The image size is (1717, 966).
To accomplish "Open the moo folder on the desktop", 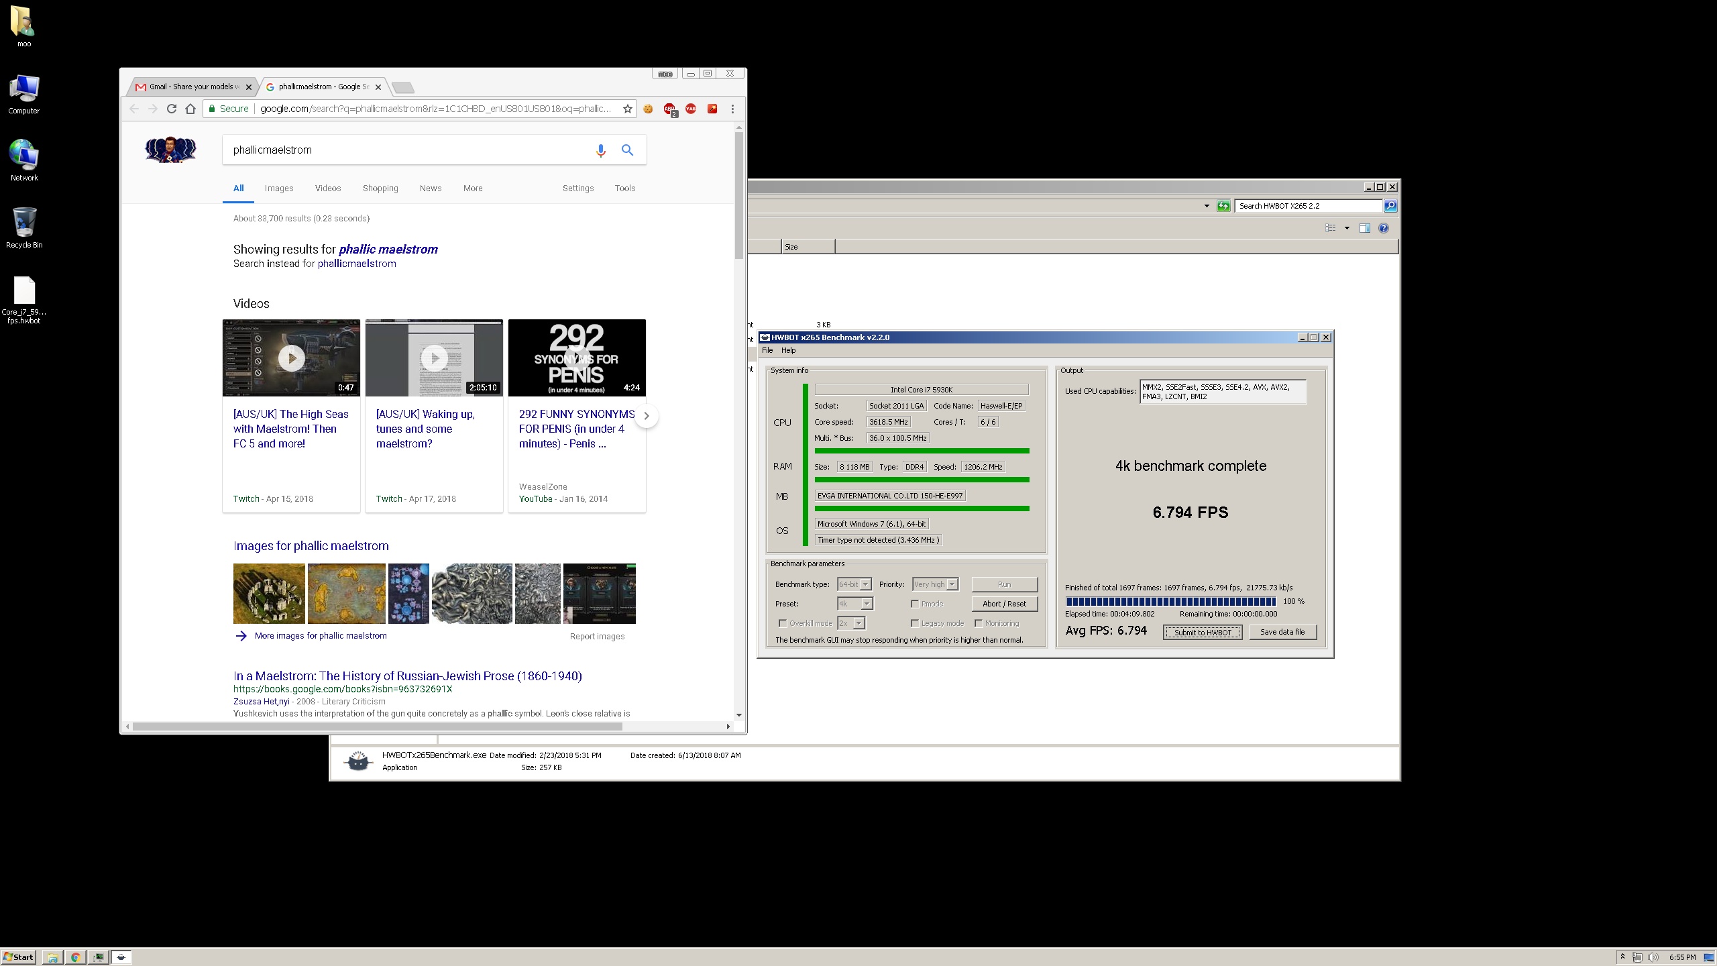I will [x=23, y=27].
